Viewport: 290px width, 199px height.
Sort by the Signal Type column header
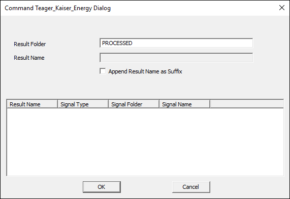83,104
